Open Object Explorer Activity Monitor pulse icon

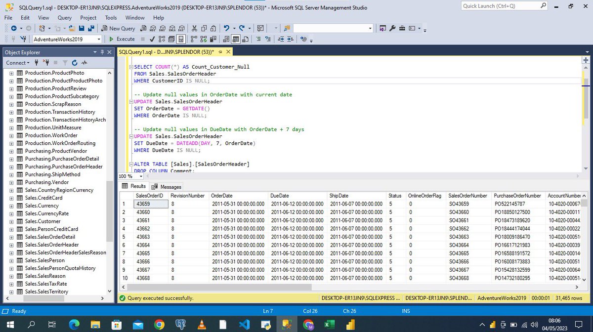coord(84,63)
